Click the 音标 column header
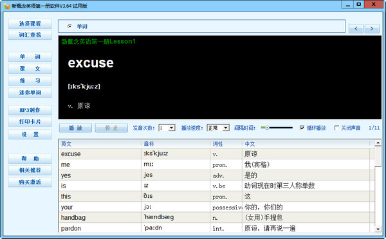The height and width of the screenshot is (239, 386). click(176, 144)
